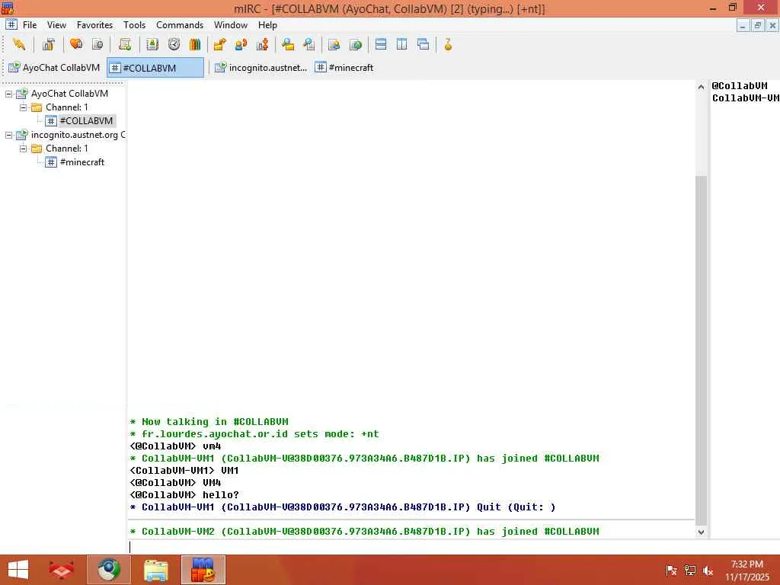Open the Tools menu

tap(134, 25)
